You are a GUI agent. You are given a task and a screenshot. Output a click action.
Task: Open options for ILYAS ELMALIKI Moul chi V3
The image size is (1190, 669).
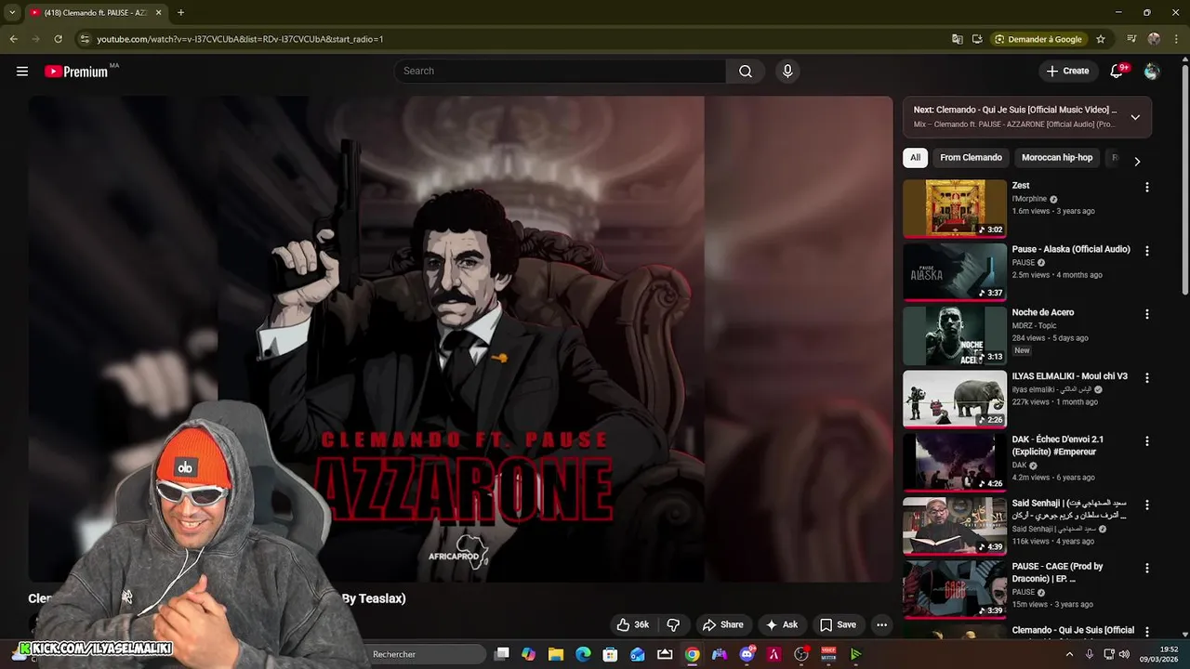[1146, 378]
